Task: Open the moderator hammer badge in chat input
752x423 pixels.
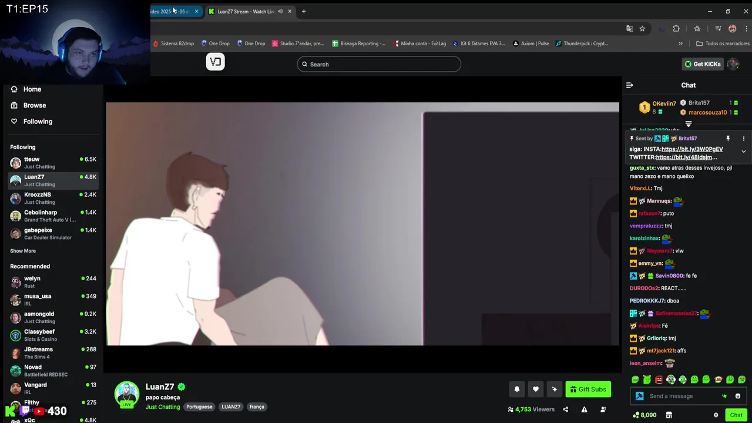Action: [640, 396]
